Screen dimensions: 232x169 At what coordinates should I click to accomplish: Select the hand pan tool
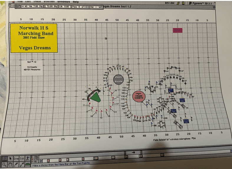pyautogui.click(x=10, y=164)
